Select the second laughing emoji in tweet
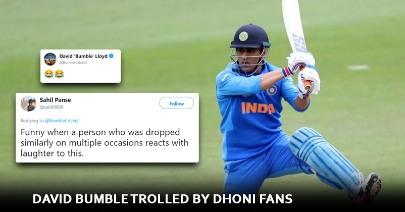This screenshot has height=212, width=405. click(59, 74)
